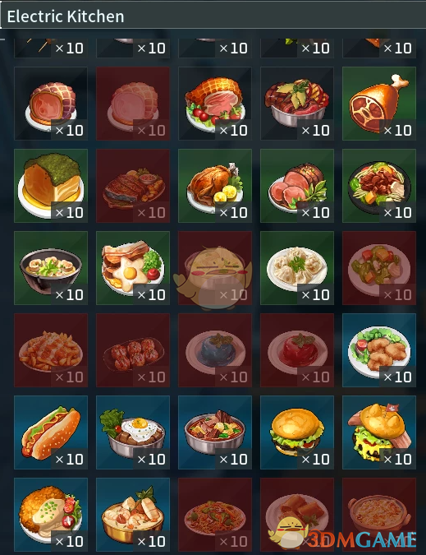Pick the red stew in metal bowl
This screenshot has width=426, height=555.
[x=215, y=432]
